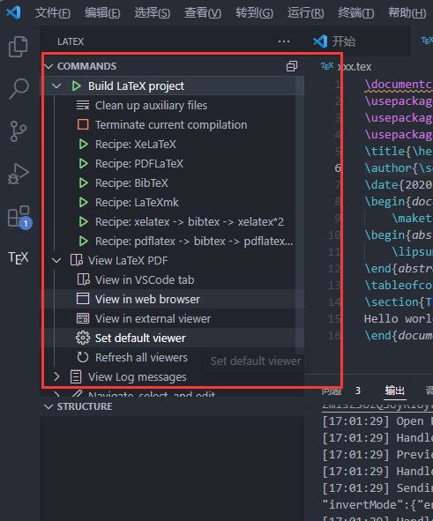Screen dimensions: 433x521
Task: Switch to the 输出 panel tab
Action: 395,390
